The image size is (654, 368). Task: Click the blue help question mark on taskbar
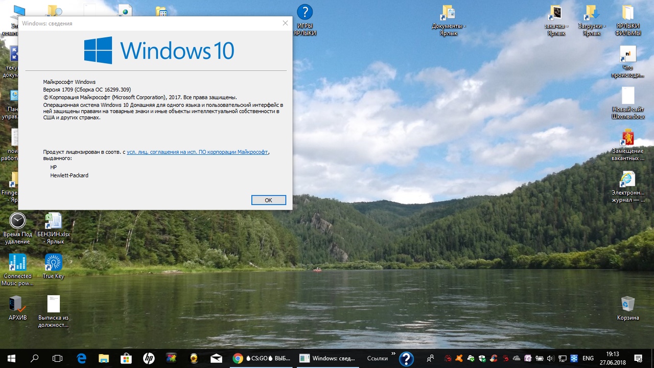coord(406,359)
